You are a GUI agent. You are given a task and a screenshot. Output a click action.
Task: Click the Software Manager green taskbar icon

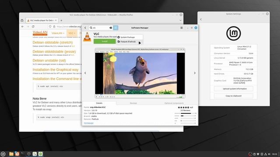tap(41, 154)
